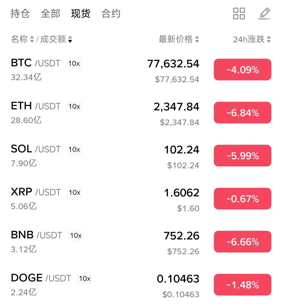This screenshot has height=304, width=282.
Task: Tap ETH -6.84% change button
Action: (x=242, y=113)
